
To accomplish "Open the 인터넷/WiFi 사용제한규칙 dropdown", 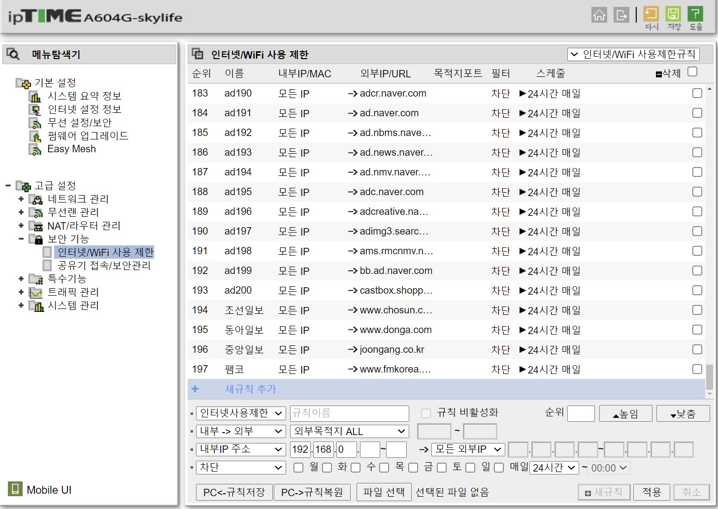I will click(633, 54).
